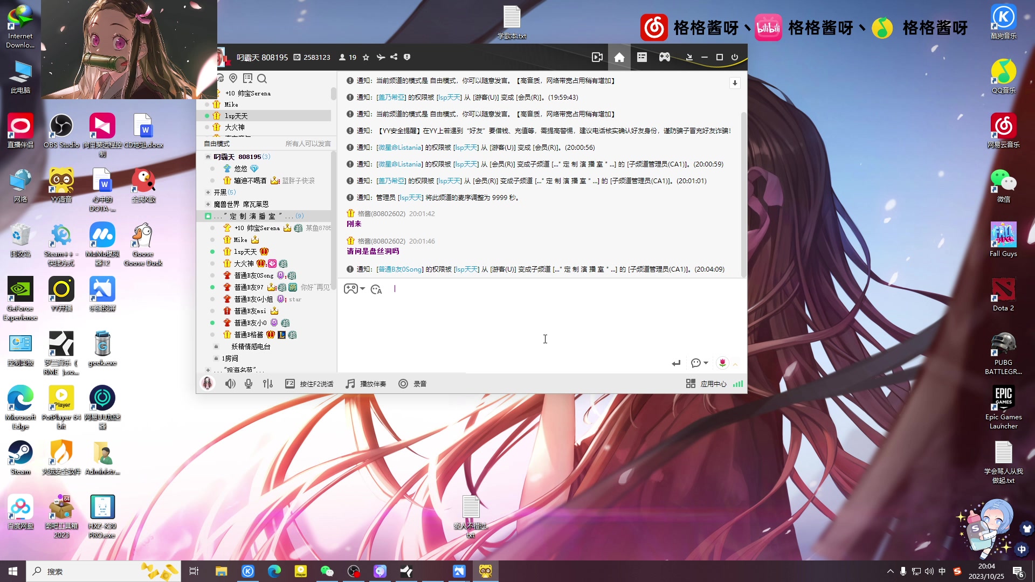
Task: Select the 妖精情感电台 locked room
Action: coord(251,347)
